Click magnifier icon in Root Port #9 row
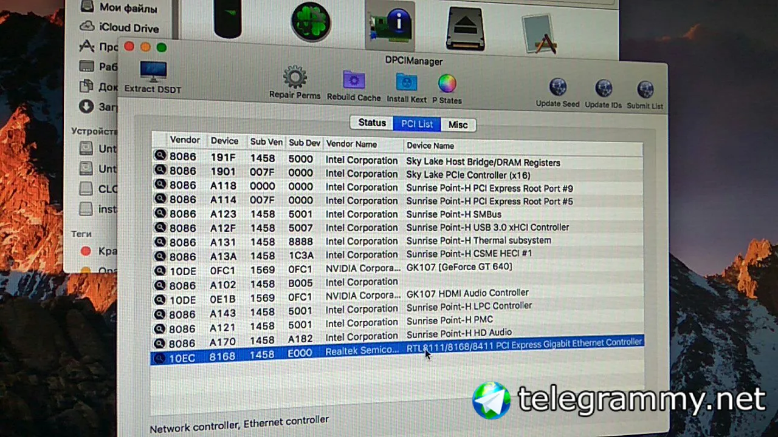The height and width of the screenshot is (437, 778). point(160,184)
